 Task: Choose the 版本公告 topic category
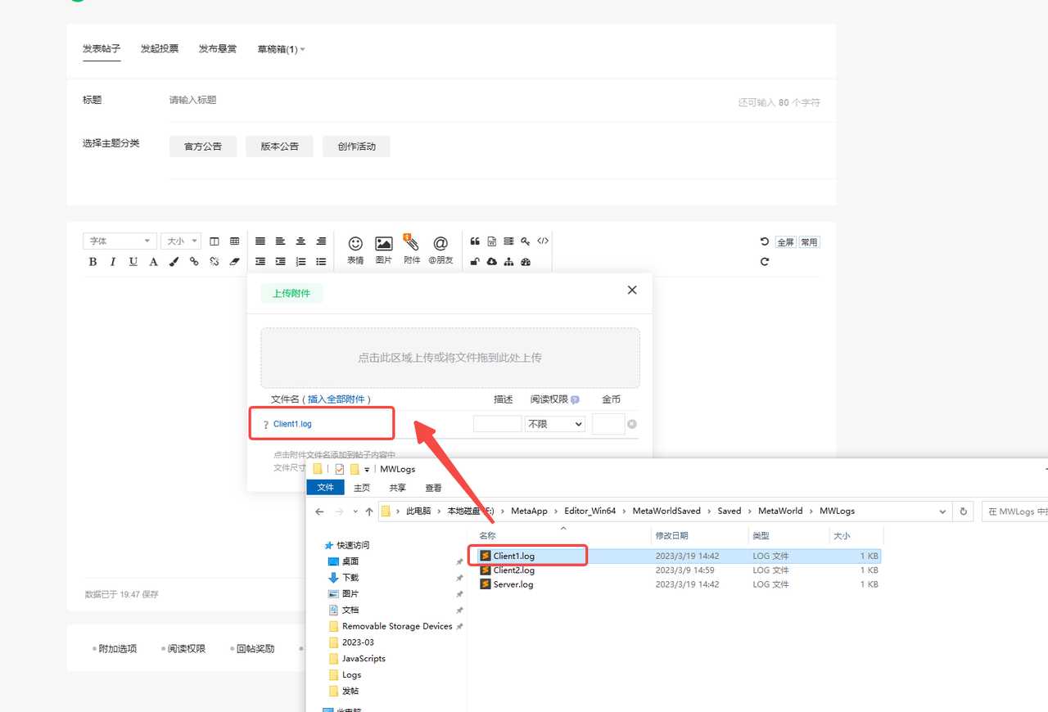(280, 146)
